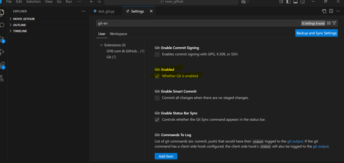This screenshot has height=163, width=344.
Task: Open the Customize Layout icon
Action: pos(281,2)
